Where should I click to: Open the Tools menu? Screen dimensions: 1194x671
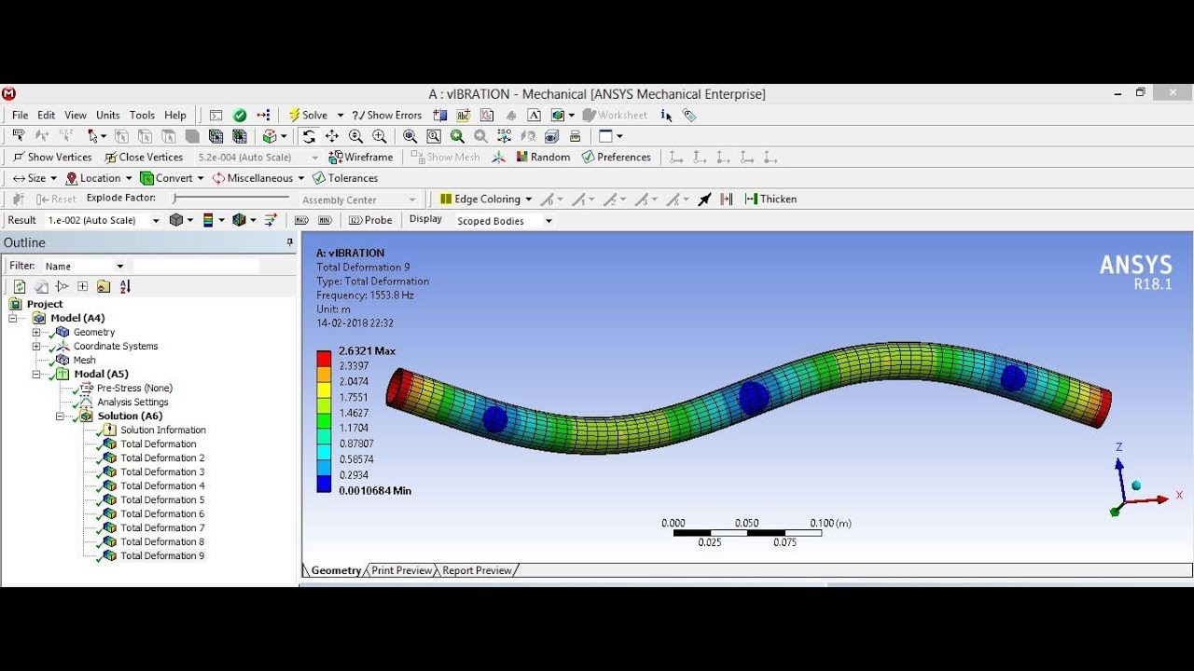(143, 116)
